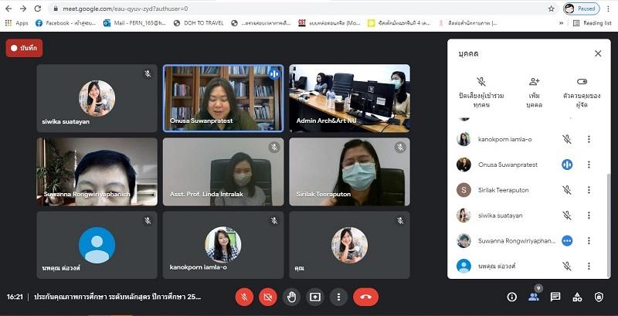Open options menu for Onusa Suwanpratest
The width and height of the screenshot is (618, 316).
pos(589,165)
